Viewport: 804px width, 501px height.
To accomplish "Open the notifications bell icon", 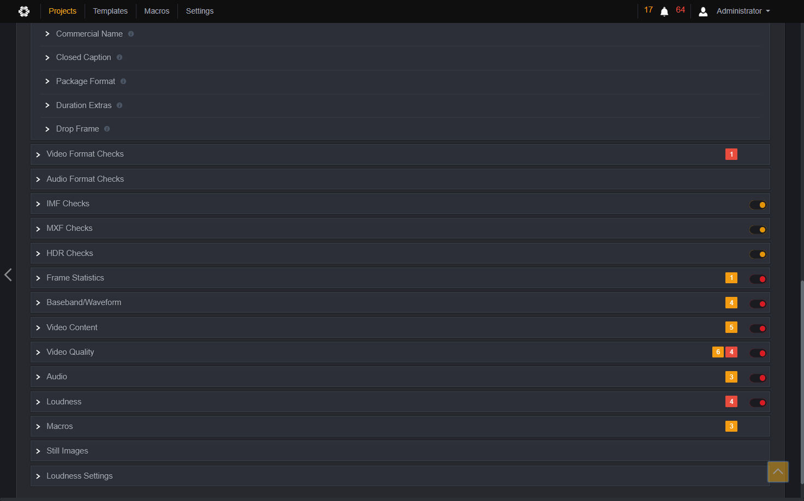I will [x=664, y=11].
